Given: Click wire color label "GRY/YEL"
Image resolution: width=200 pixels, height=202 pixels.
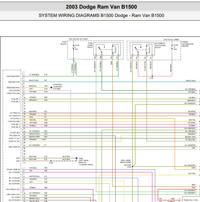Looking at the screenshot, I should click(192, 173).
